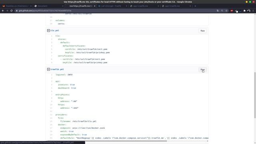Click the page vertical scrollbar thumb
The width and height of the screenshot is (256, 144).
[x=255, y=95]
